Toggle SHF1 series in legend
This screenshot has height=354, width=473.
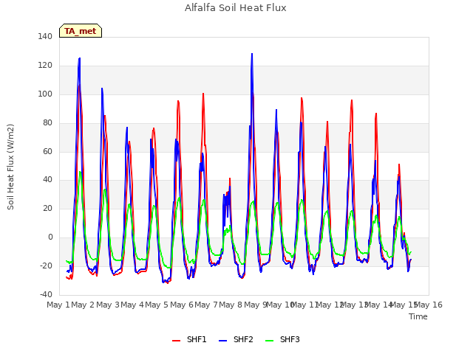click(x=189, y=339)
